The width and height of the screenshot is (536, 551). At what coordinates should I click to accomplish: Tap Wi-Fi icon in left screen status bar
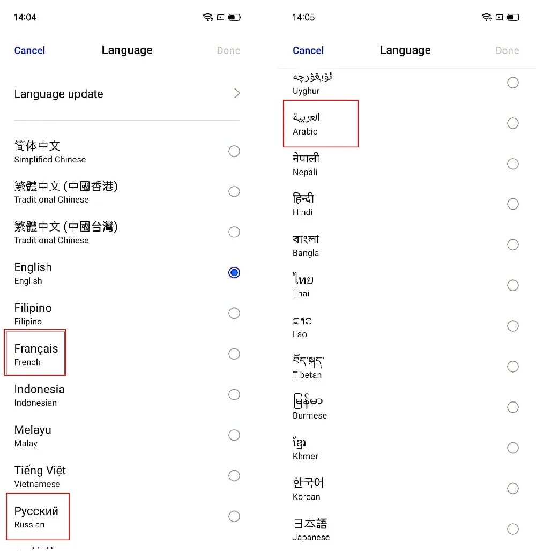click(x=208, y=17)
